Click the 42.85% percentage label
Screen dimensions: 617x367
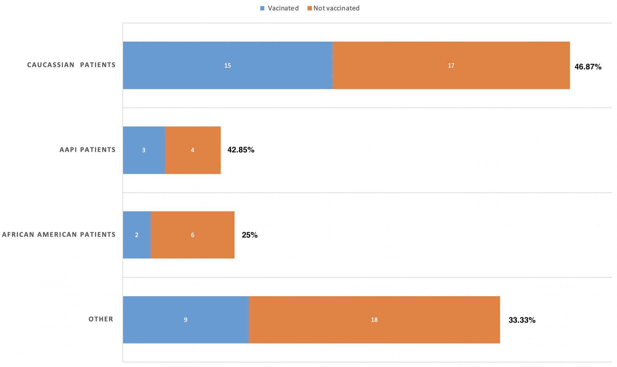click(x=241, y=150)
